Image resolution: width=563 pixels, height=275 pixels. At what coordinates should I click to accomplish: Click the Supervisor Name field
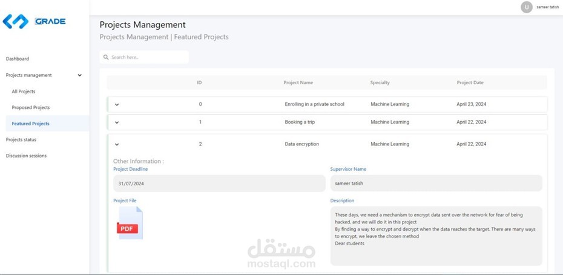pos(436,184)
